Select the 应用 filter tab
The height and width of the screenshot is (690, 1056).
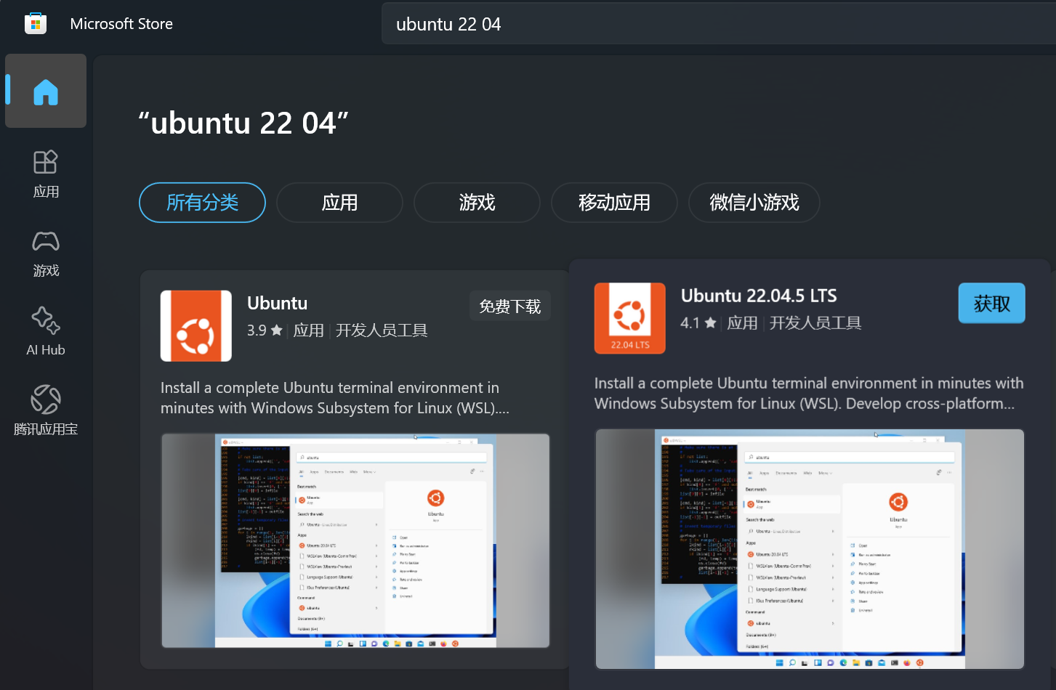coord(339,203)
